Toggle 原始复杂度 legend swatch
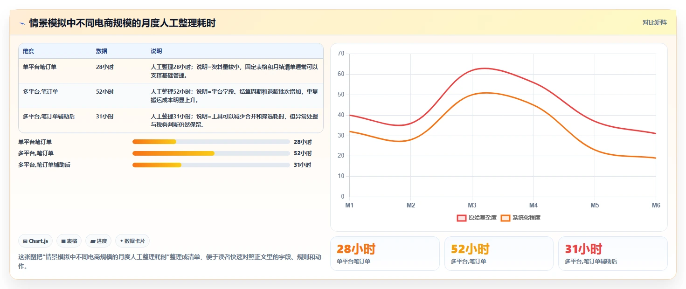686x289 pixels. [x=462, y=218]
